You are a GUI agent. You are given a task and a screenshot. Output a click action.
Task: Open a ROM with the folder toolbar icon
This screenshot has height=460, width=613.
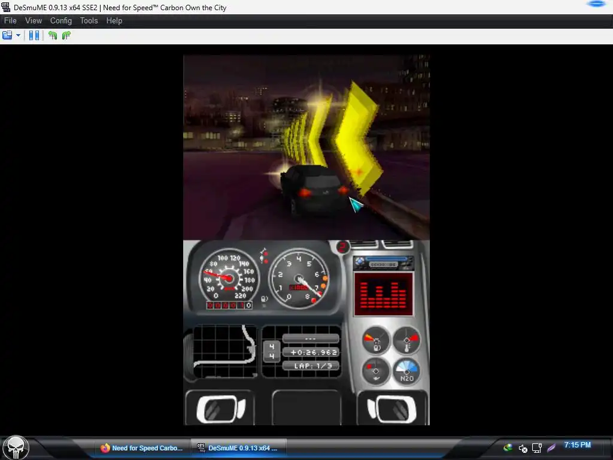[x=7, y=35]
